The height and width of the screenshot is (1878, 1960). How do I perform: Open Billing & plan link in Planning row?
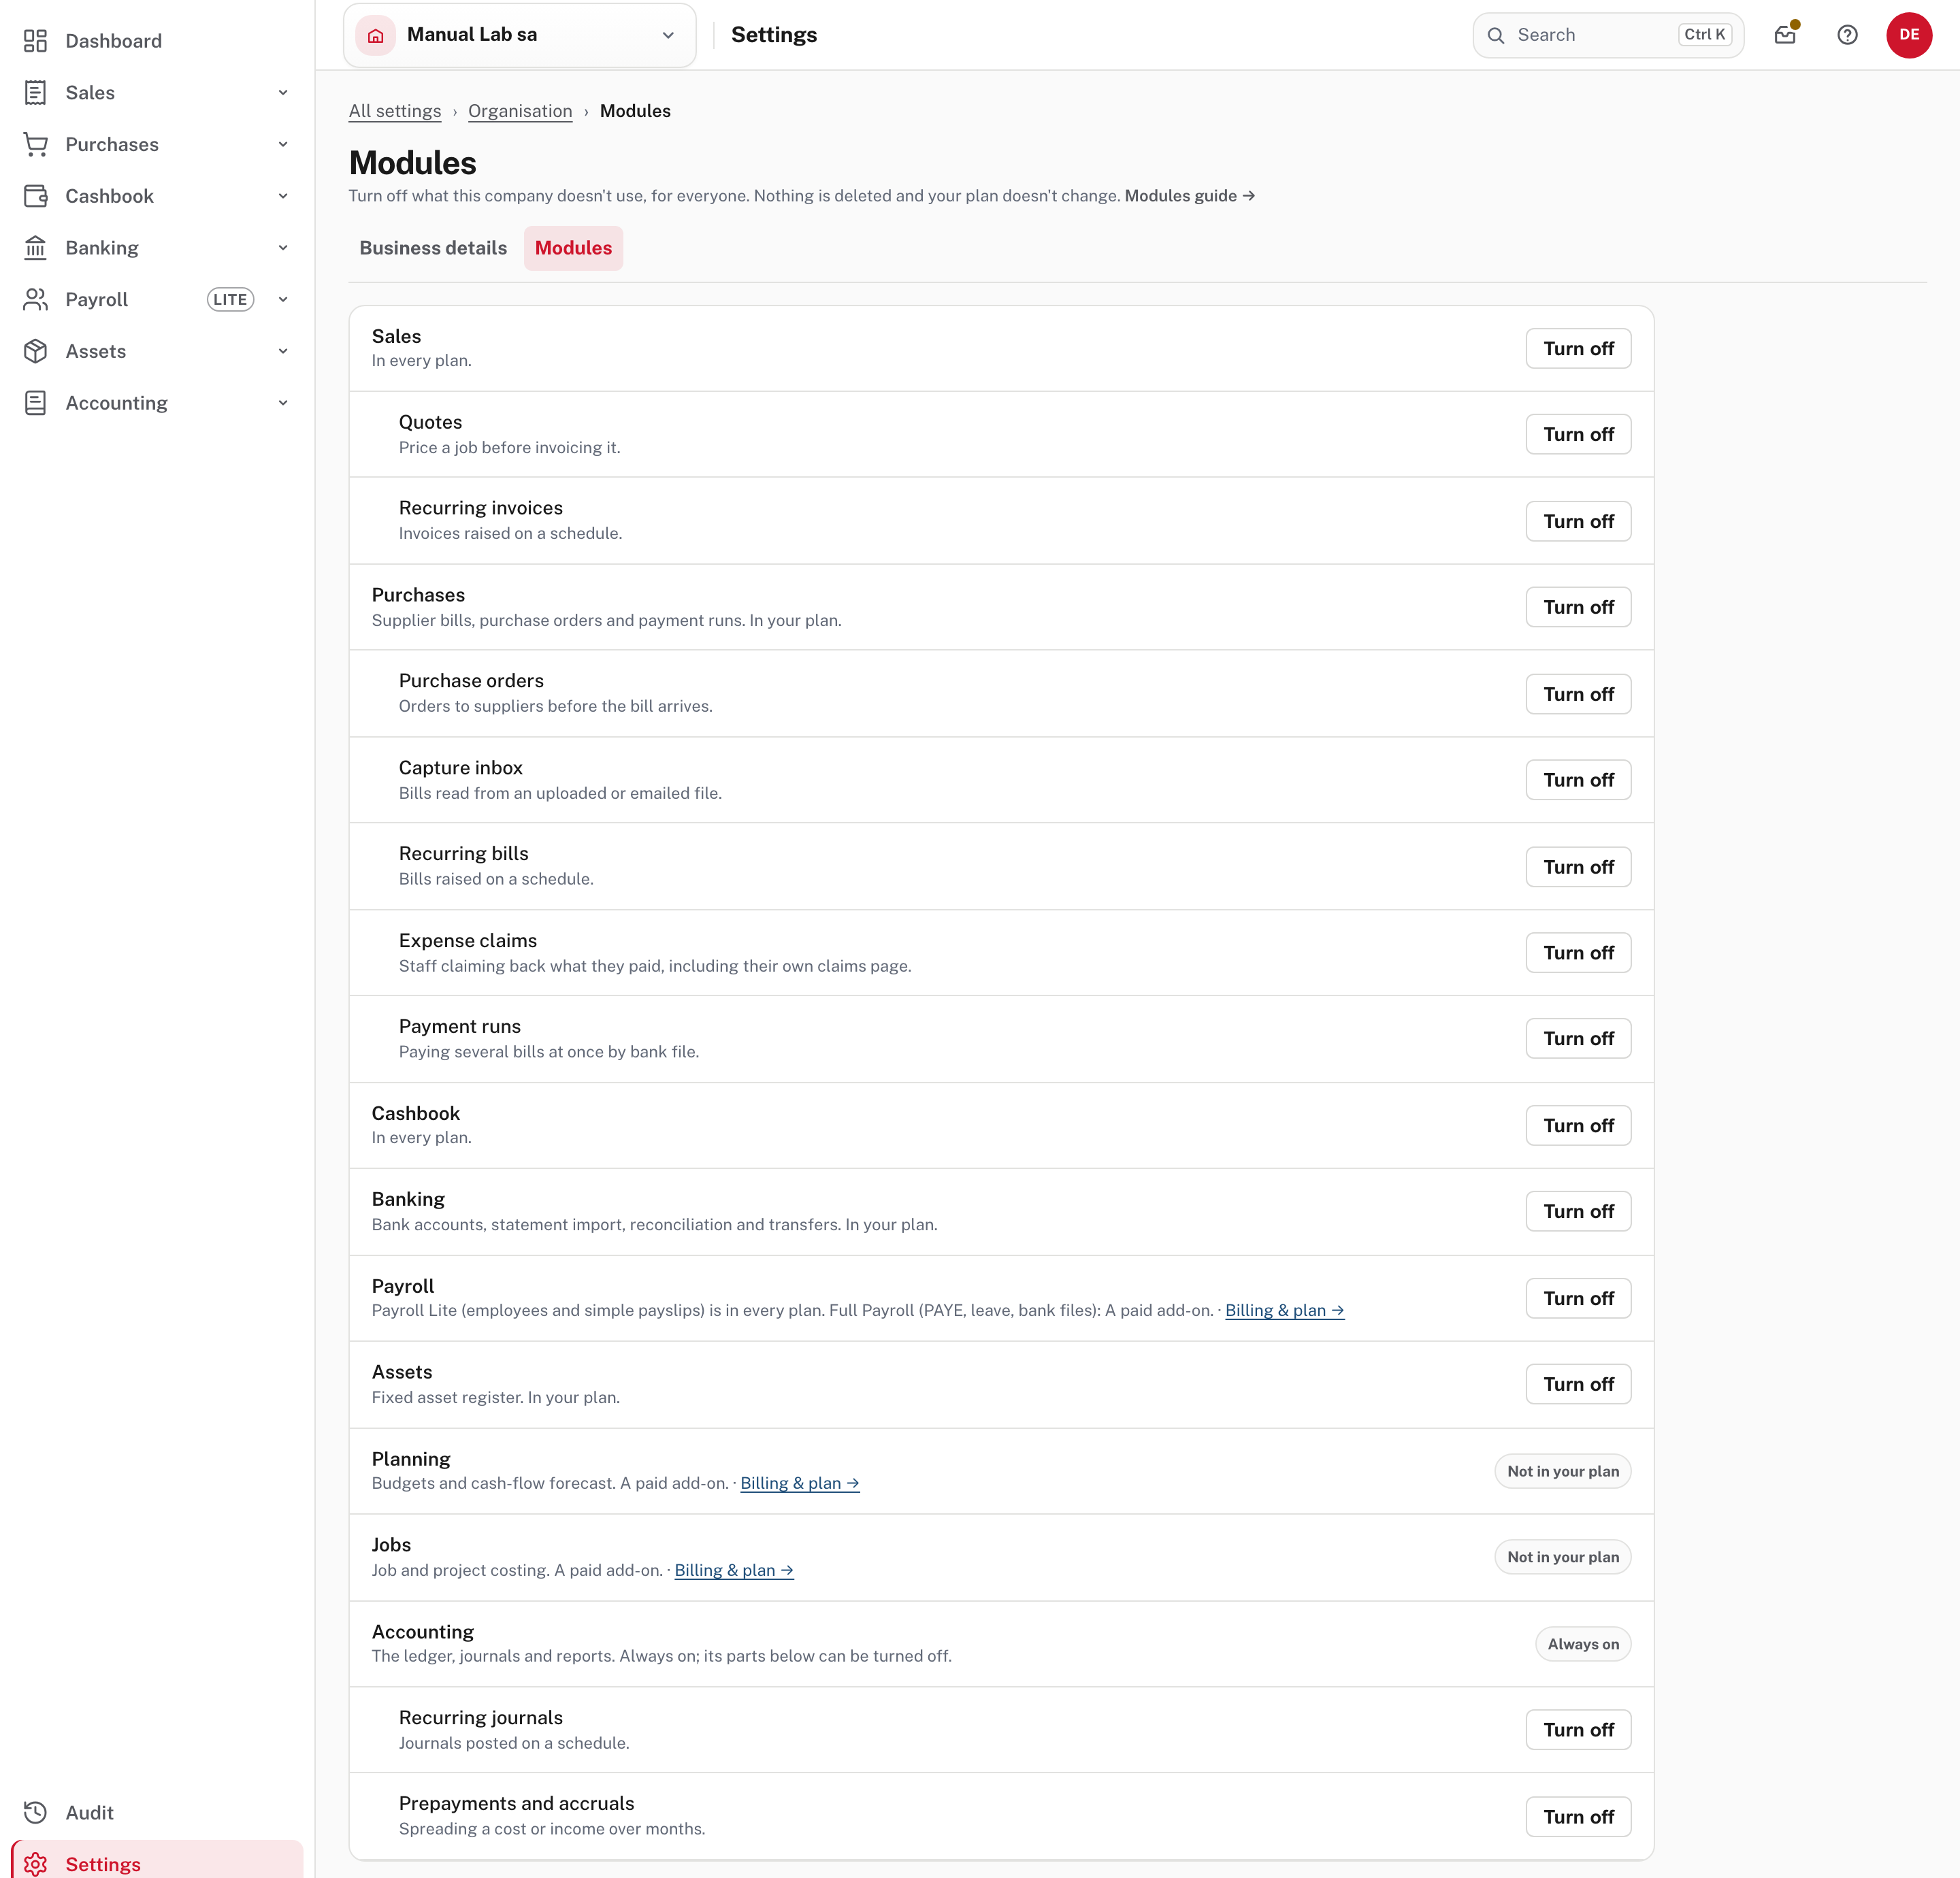click(x=800, y=1483)
